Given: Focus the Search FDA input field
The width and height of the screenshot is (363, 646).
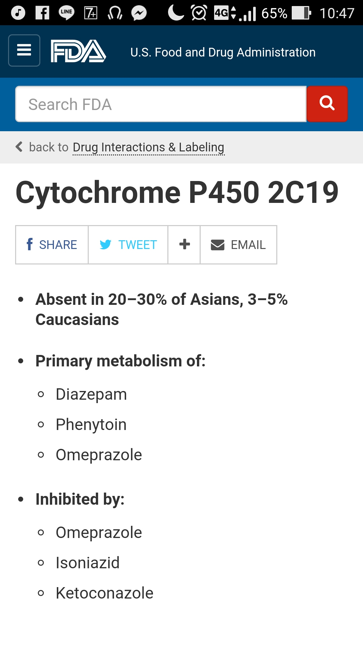Looking at the screenshot, I should click(161, 104).
